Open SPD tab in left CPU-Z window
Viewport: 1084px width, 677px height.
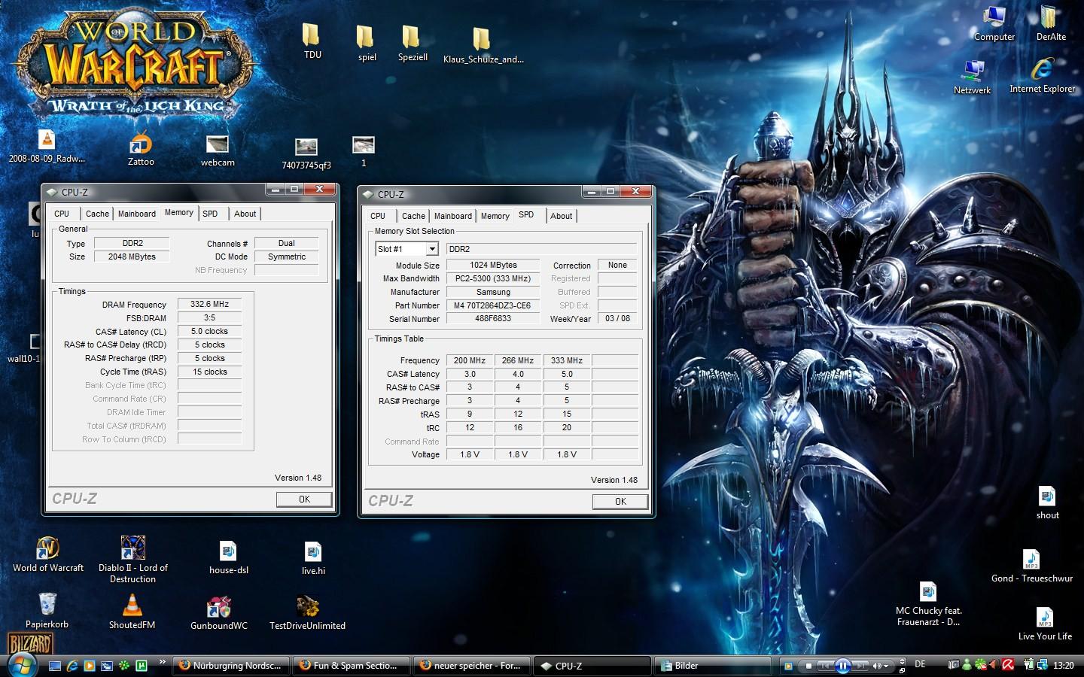[x=210, y=214]
